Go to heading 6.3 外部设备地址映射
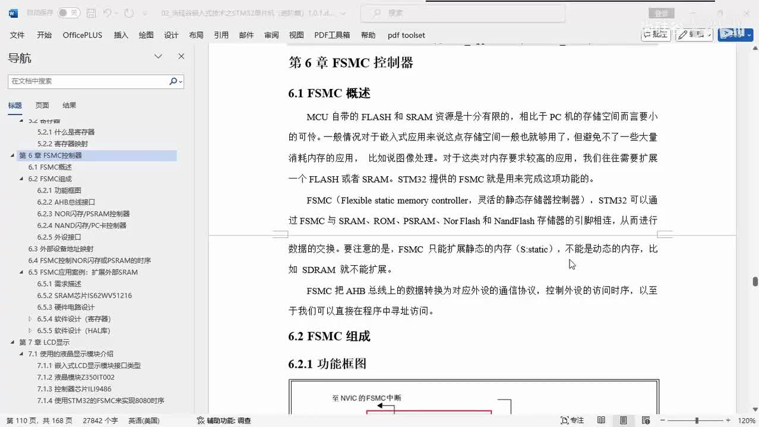 click(61, 249)
